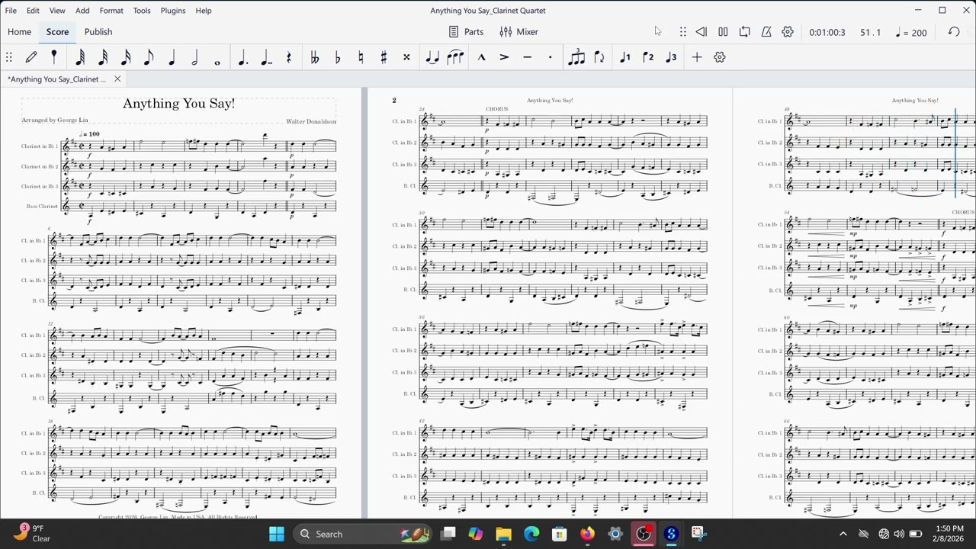Add a tie to the note
This screenshot has width=976, height=549.
pyautogui.click(x=432, y=57)
